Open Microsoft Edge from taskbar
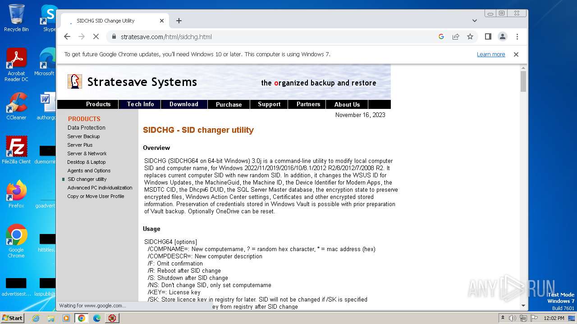This screenshot has height=324, width=577. 97,318
